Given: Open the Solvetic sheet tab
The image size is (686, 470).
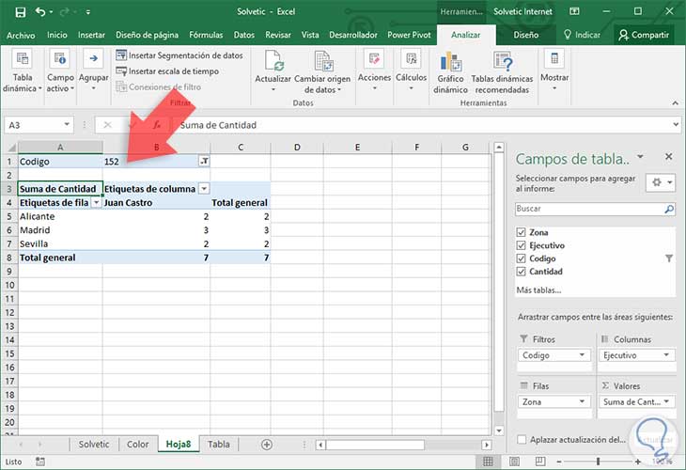Looking at the screenshot, I should 94,444.
